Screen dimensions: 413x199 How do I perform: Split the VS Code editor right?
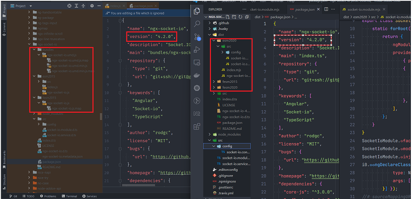tap(326, 9)
